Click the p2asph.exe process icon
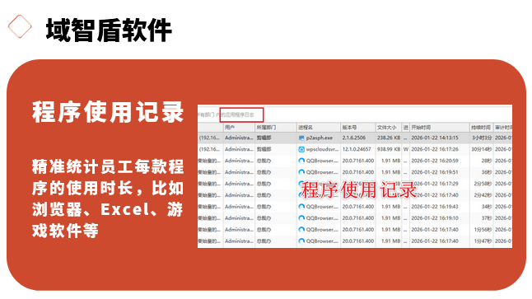Image resolution: width=532 pixels, height=299 pixels. [301, 138]
